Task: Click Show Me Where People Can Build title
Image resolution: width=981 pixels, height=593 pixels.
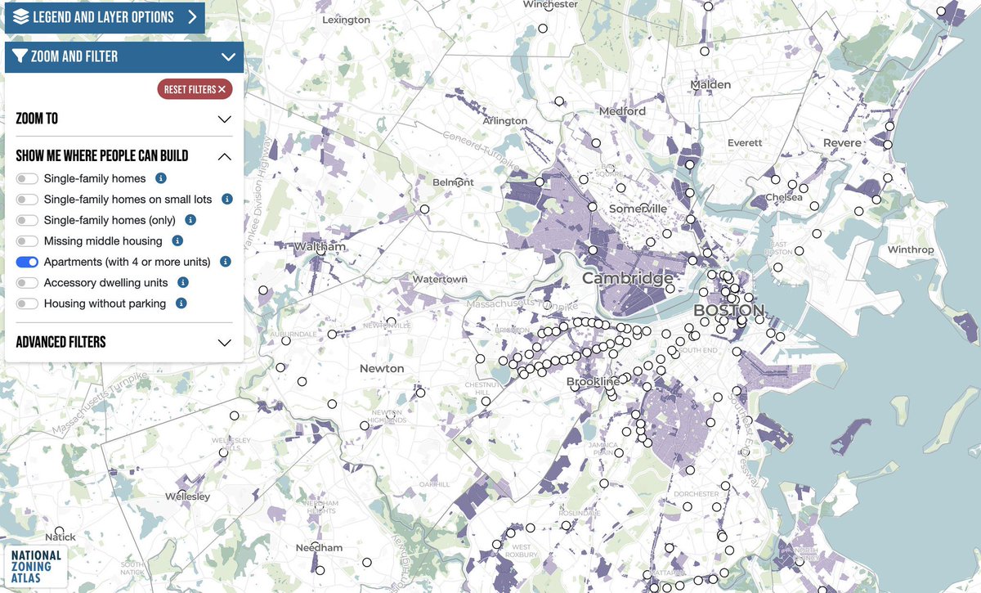Action: (x=102, y=156)
